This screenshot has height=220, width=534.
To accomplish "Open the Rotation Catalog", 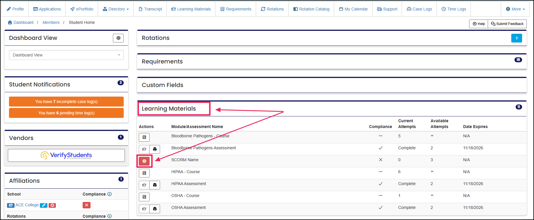I will 311,9.
